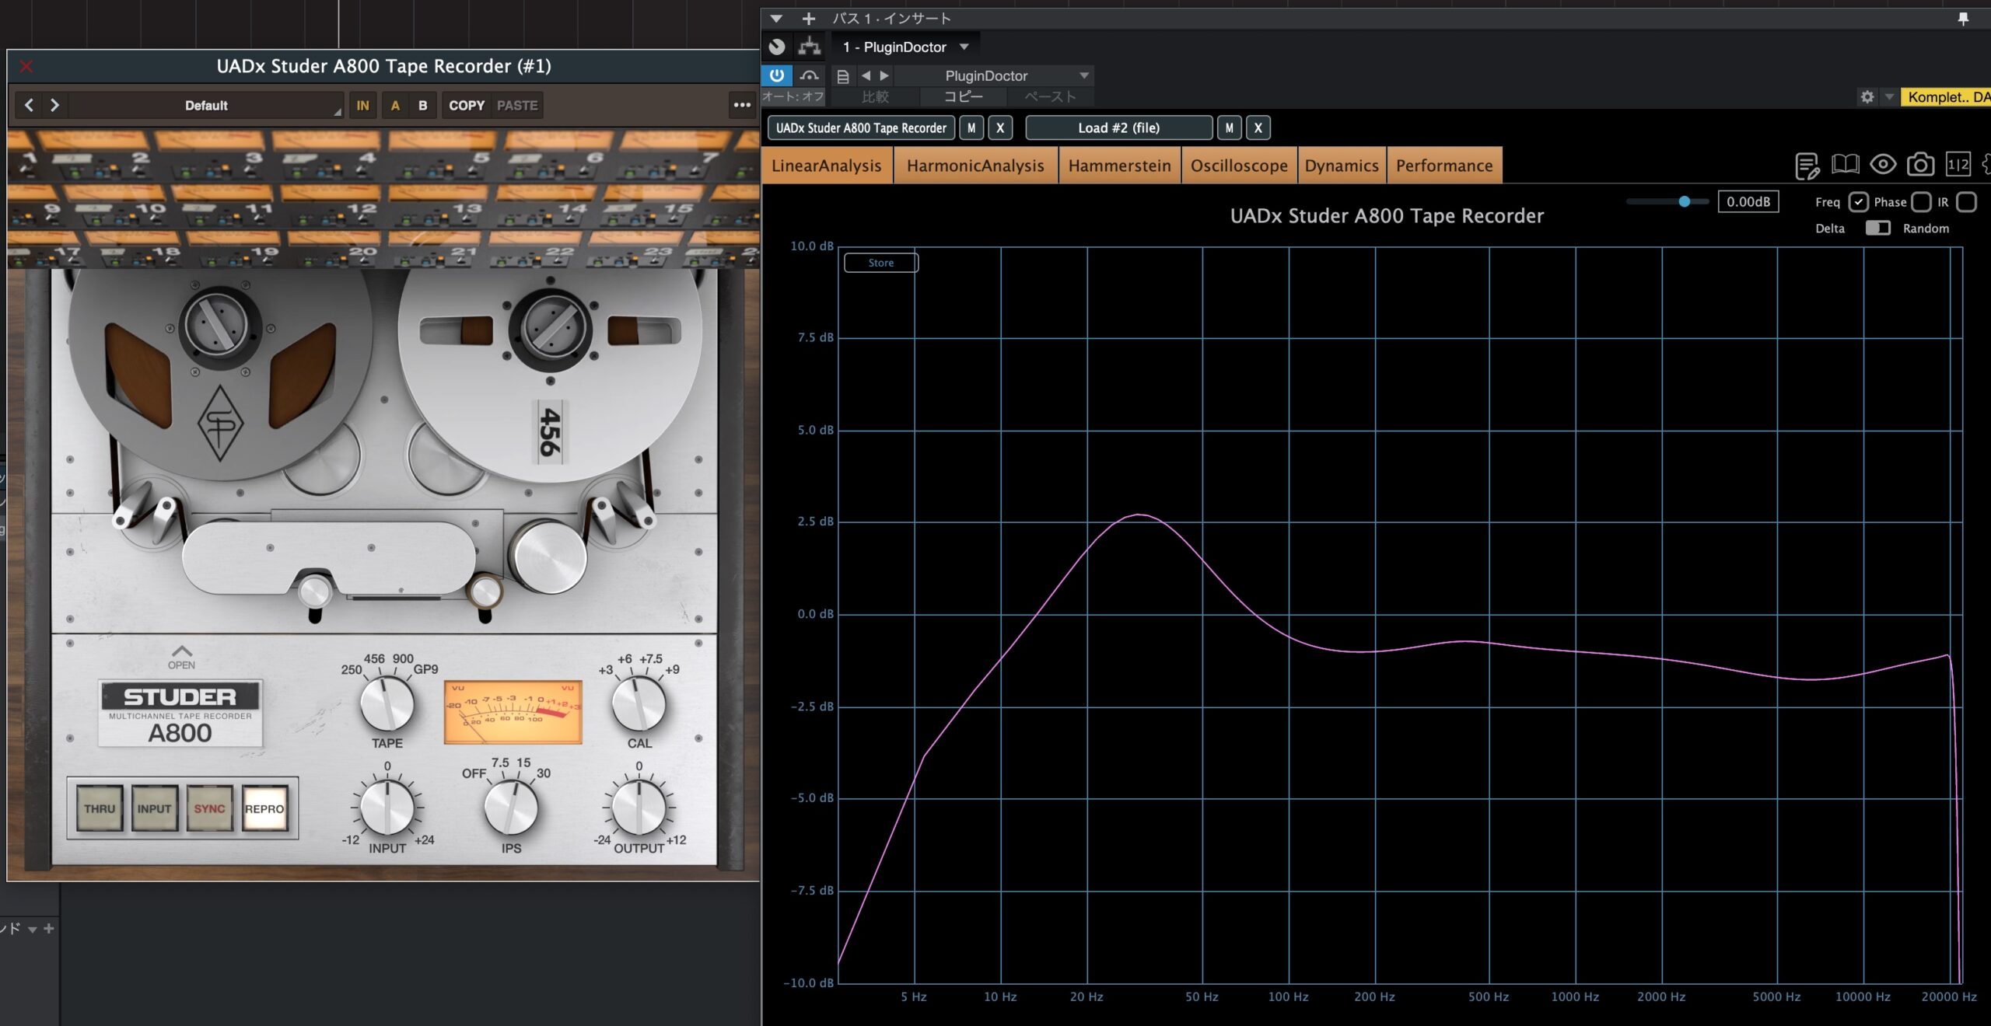Click the Load #2 (file) button
The height and width of the screenshot is (1026, 1991).
[1118, 127]
